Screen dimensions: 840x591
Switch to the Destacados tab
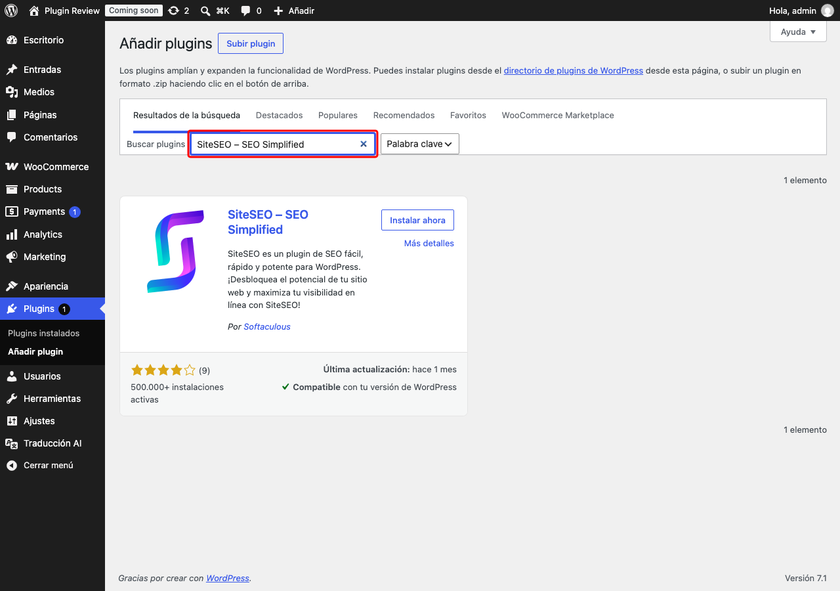(280, 116)
